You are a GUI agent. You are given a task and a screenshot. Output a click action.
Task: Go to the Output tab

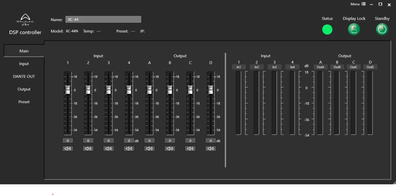24,89
